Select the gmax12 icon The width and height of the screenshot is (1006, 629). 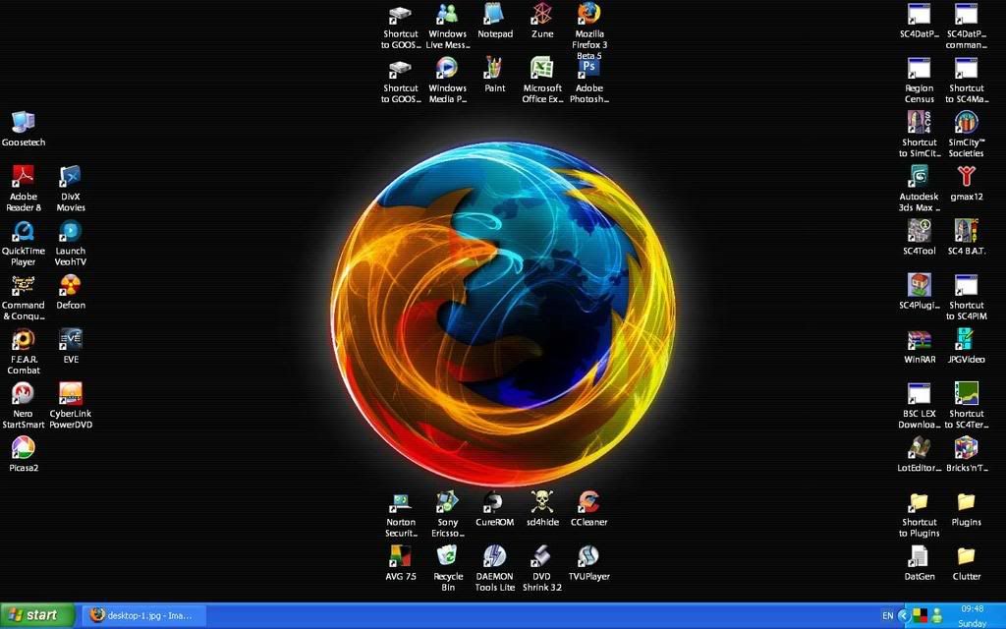tap(967, 176)
